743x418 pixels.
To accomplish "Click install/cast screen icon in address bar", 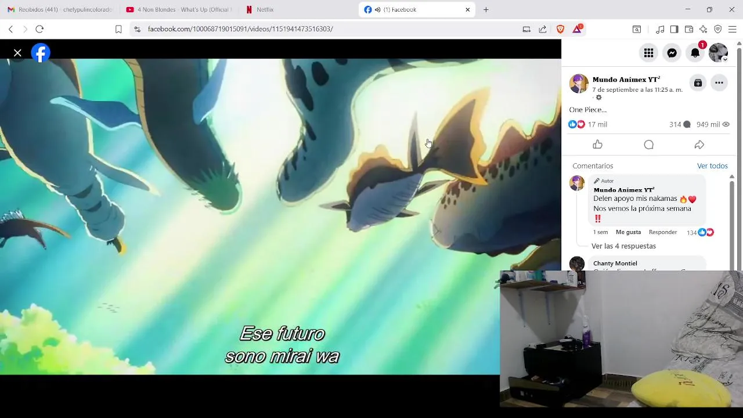I will point(526,29).
